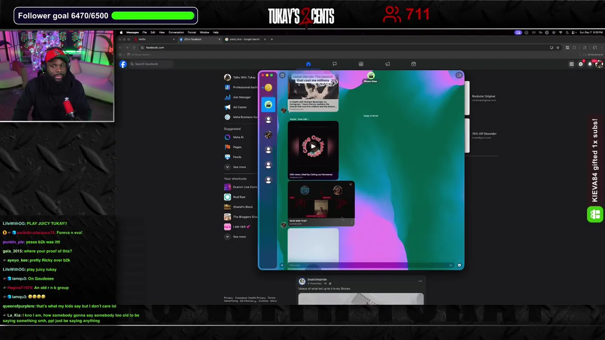Bookmark this page with the star icon

point(558,47)
